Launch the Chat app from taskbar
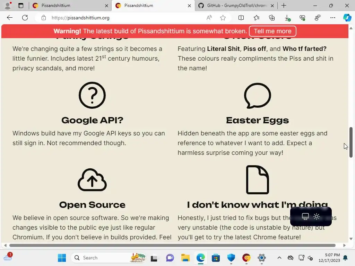Screen dimensions: 355x266 coord(170,258)
